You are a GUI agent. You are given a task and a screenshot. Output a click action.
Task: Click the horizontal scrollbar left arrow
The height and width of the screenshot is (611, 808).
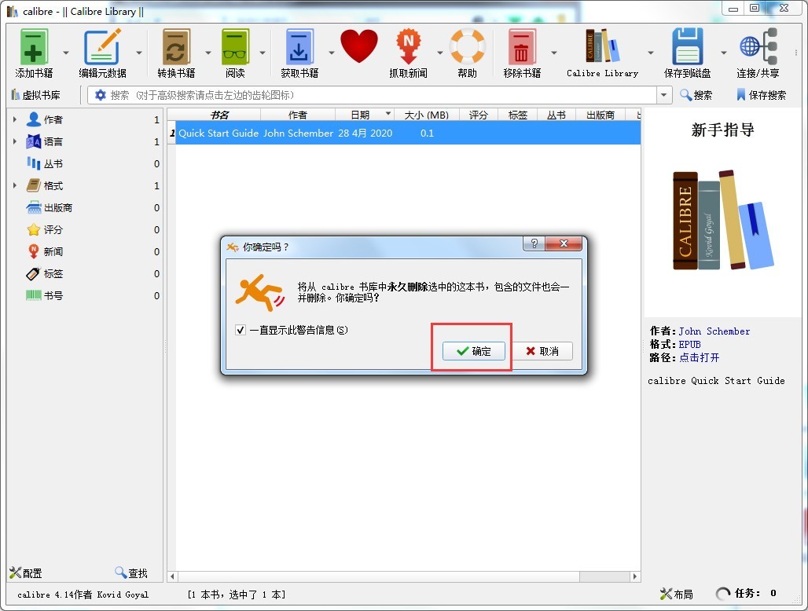173,576
